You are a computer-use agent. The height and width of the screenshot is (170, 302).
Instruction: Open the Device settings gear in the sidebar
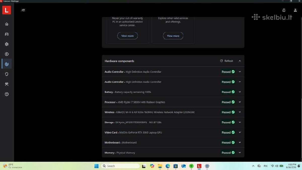7,44
